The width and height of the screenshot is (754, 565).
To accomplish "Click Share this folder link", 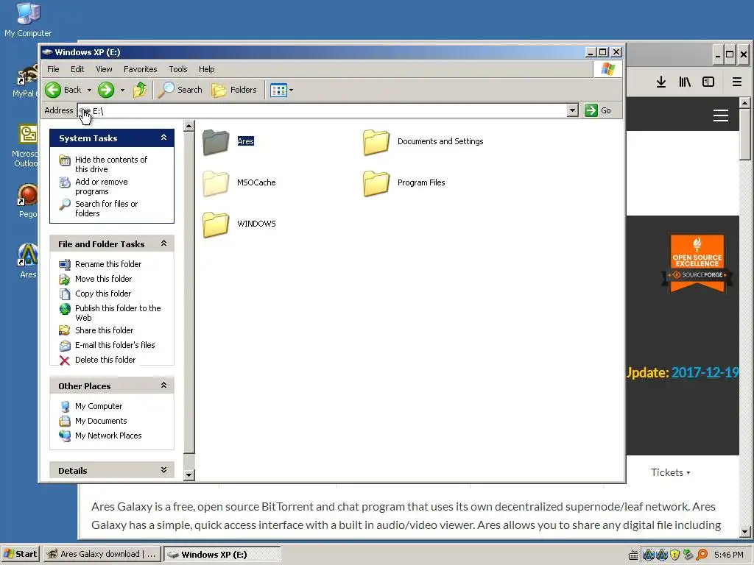I will 105,330.
